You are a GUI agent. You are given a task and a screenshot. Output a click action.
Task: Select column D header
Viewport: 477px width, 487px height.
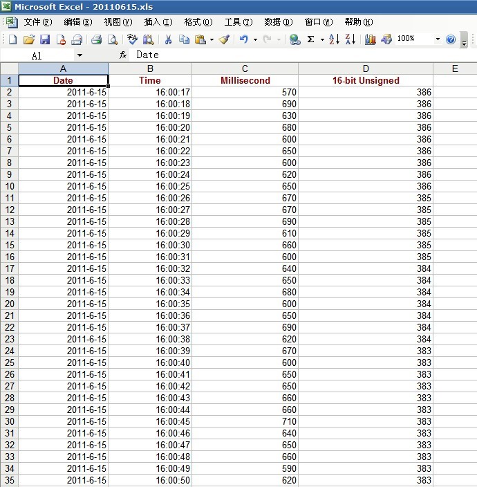[x=366, y=68]
